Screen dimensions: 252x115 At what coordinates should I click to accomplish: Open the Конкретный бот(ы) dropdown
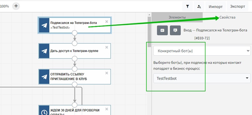tap(202, 51)
